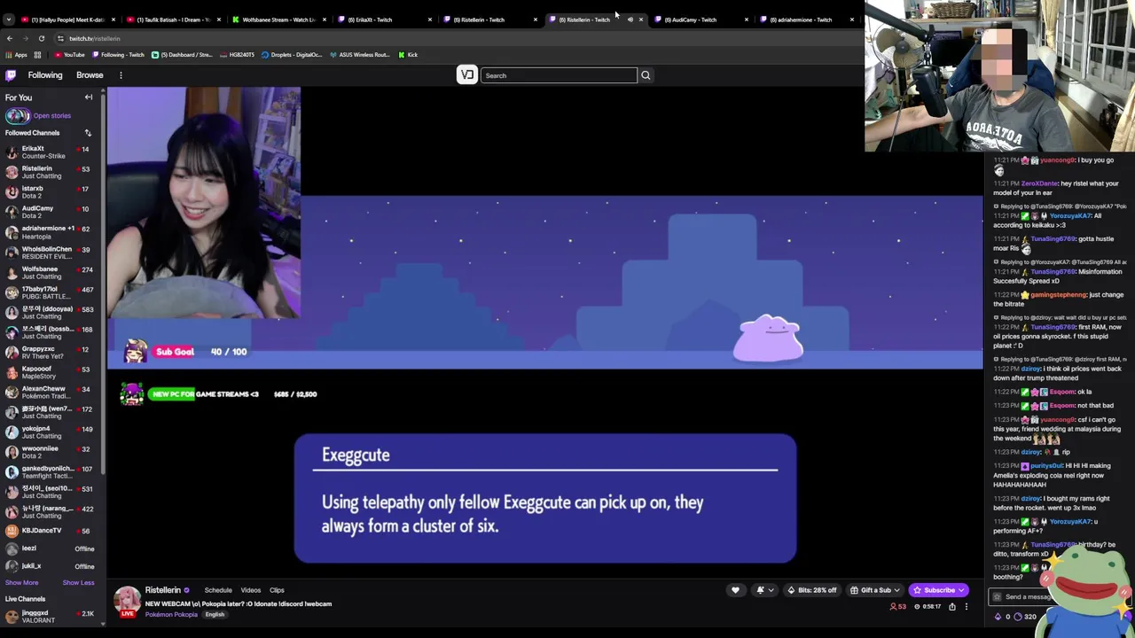Click the Twitch logo home icon
Viewport: 1135px width, 638px height.
pos(11,75)
